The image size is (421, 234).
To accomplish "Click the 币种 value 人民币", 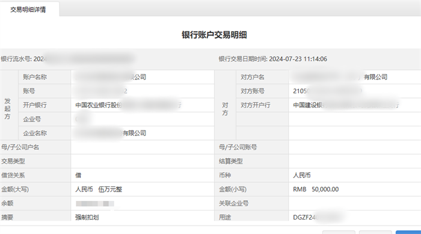I will tap(302, 176).
